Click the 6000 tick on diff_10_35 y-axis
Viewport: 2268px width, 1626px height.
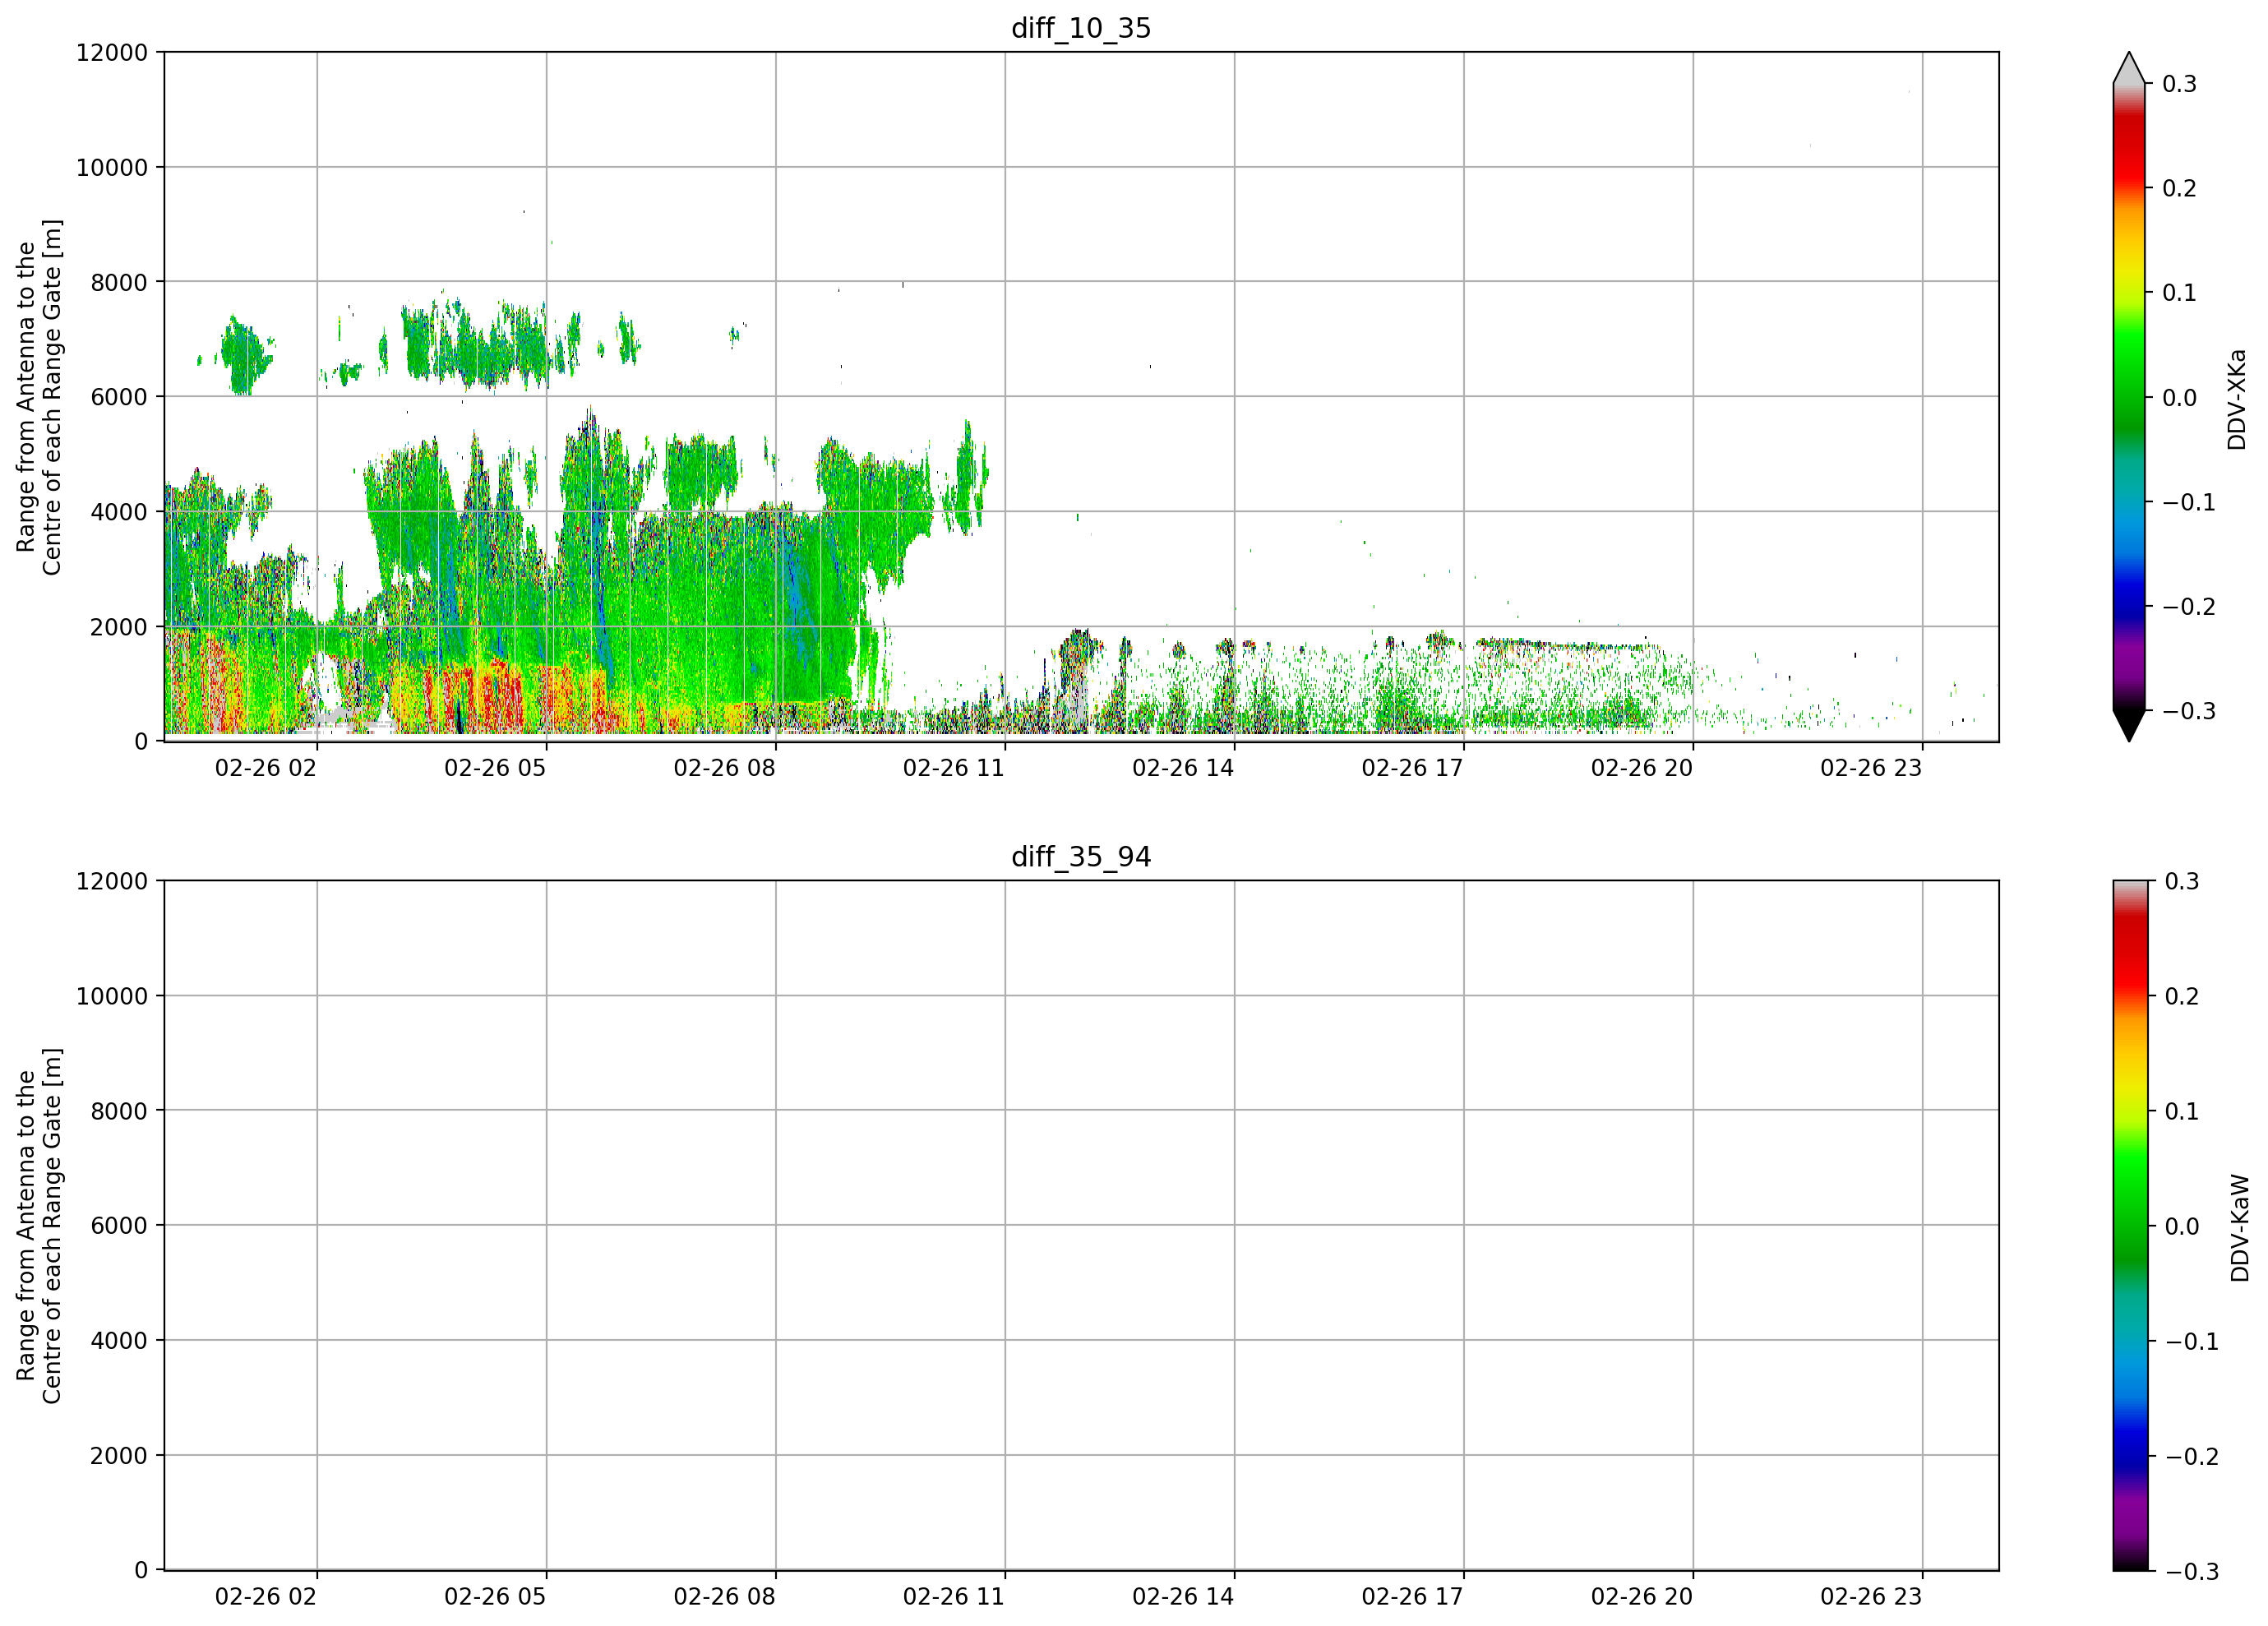[119, 397]
